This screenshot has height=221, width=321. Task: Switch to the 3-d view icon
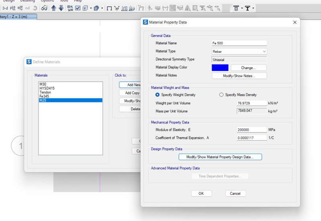coord(5,8)
